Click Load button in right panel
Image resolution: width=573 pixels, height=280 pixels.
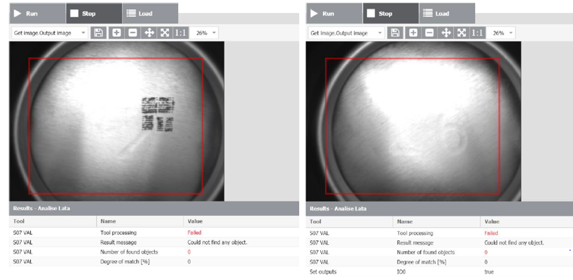[447, 14]
